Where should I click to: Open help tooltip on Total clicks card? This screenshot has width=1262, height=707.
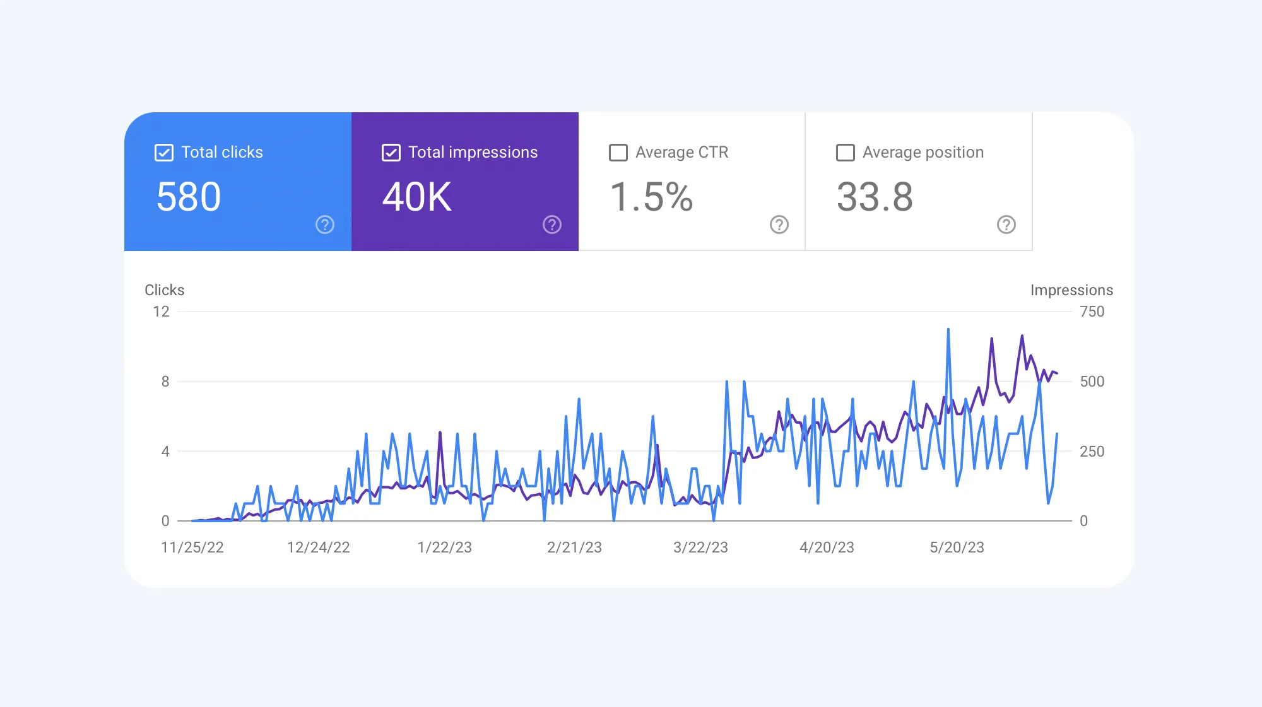pyautogui.click(x=324, y=225)
